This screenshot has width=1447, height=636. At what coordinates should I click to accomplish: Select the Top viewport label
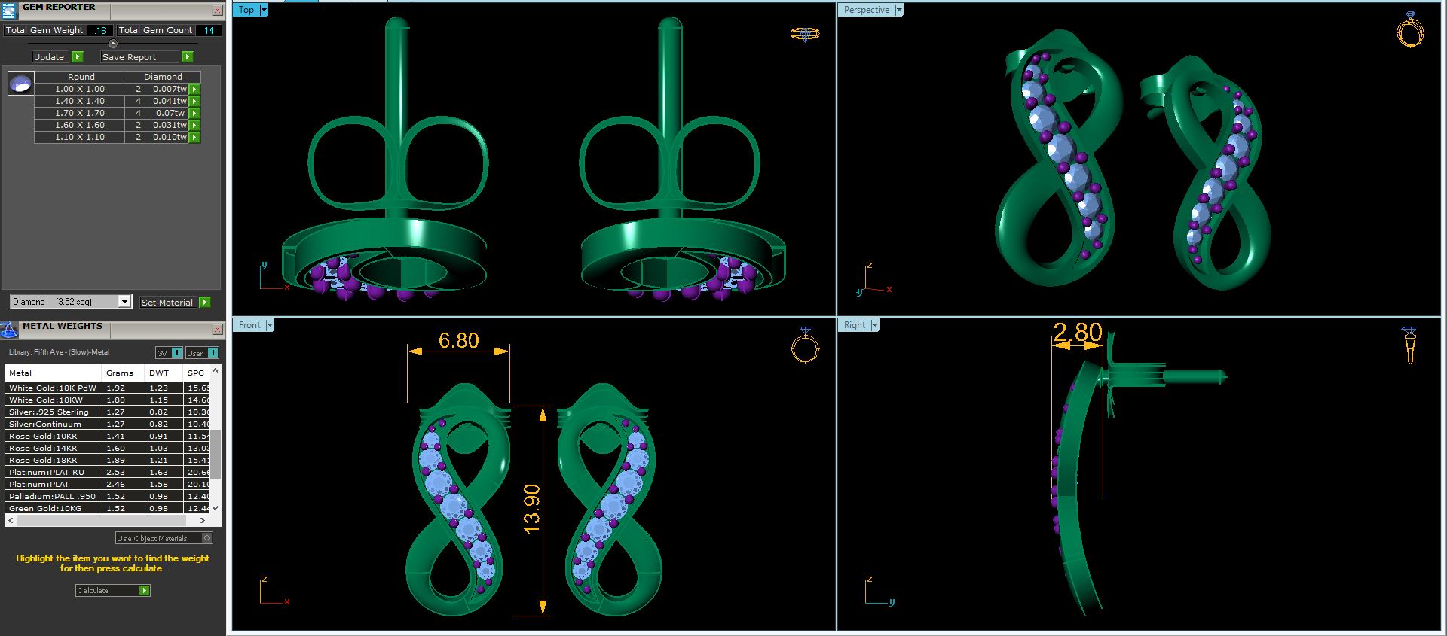point(246,10)
